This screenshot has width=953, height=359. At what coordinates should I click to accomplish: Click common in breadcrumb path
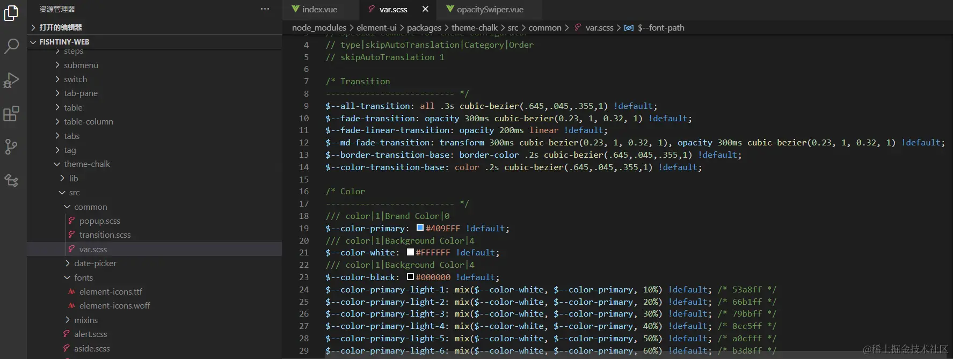coord(544,27)
